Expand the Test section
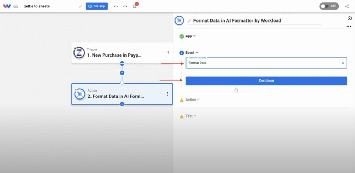The image size is (355, 173). [191, 116]
